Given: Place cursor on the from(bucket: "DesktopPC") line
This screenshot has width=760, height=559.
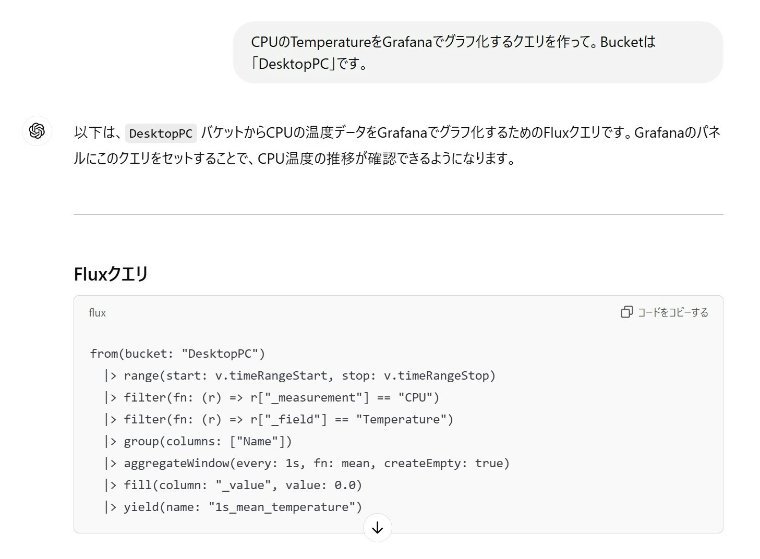Looking at the screenshot, I should click(x=177, y=354).
